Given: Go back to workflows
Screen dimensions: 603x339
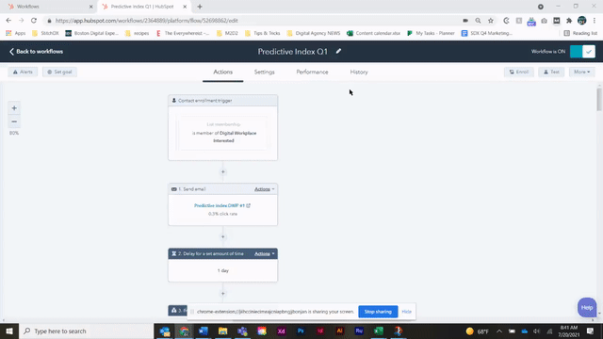Looking at the screenshot, I should tap(36, 52).
